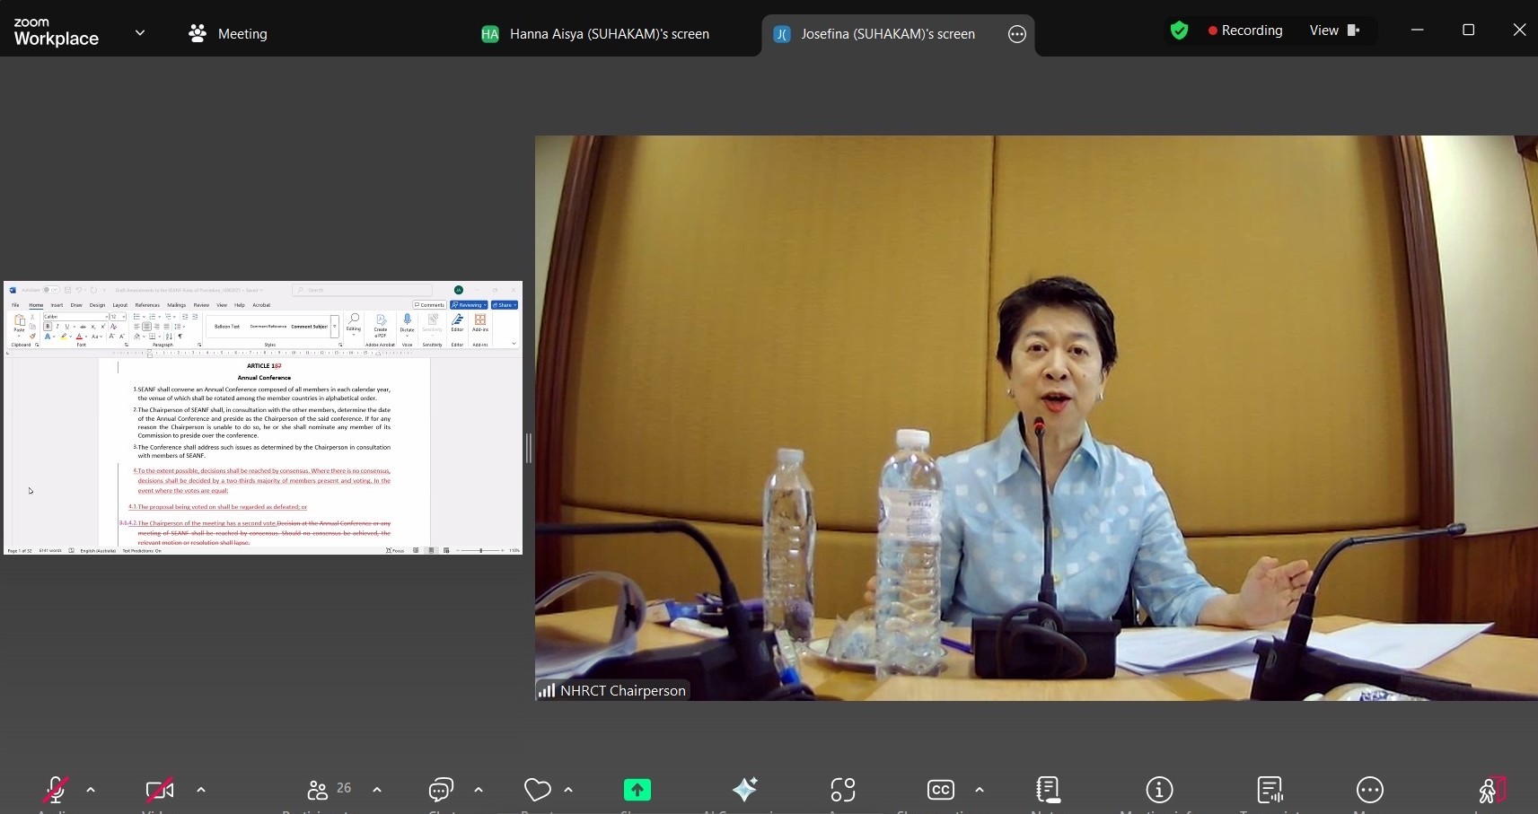Open the Transcript icon
The image size is (1538, 814).
(1270, 790)
